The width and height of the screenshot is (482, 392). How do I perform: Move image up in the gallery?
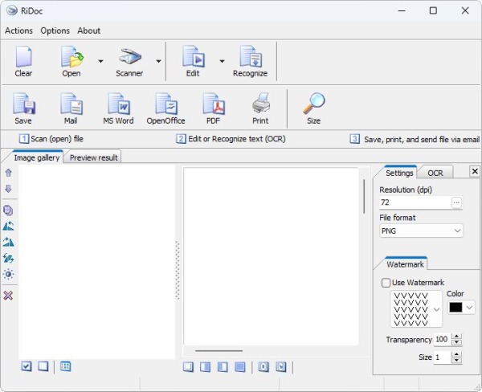click(8, 173)
